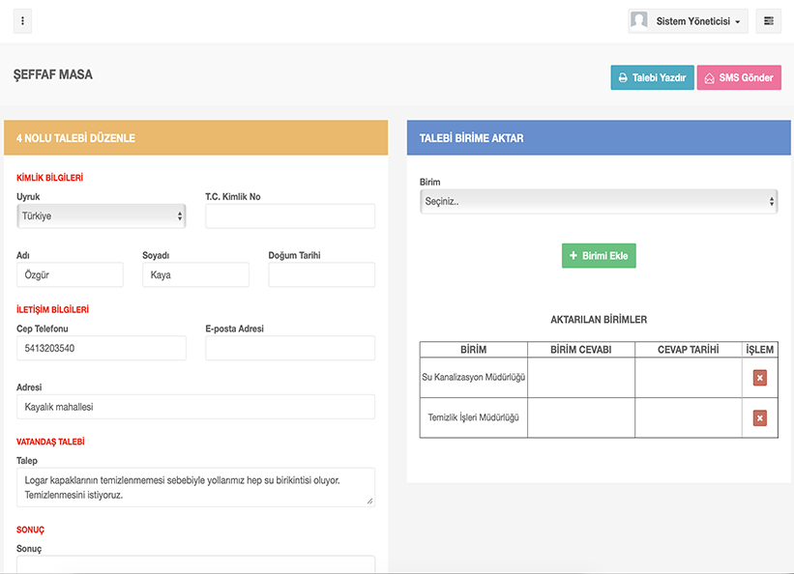Focus the E-posta Adresi field
Viewport: 794px width, 574px height.
click(289, 349)
